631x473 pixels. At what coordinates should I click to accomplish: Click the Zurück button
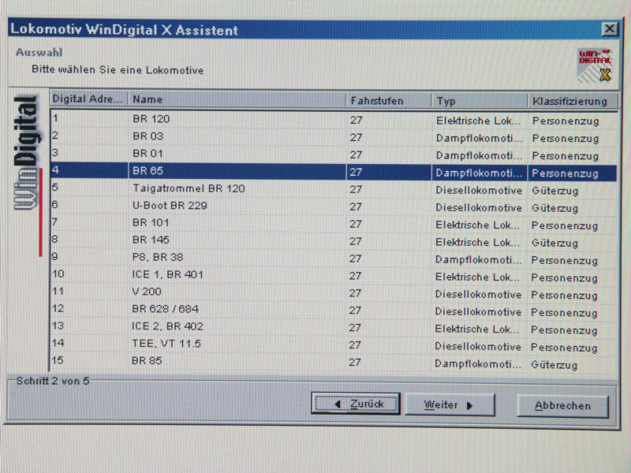pos(356,404)
